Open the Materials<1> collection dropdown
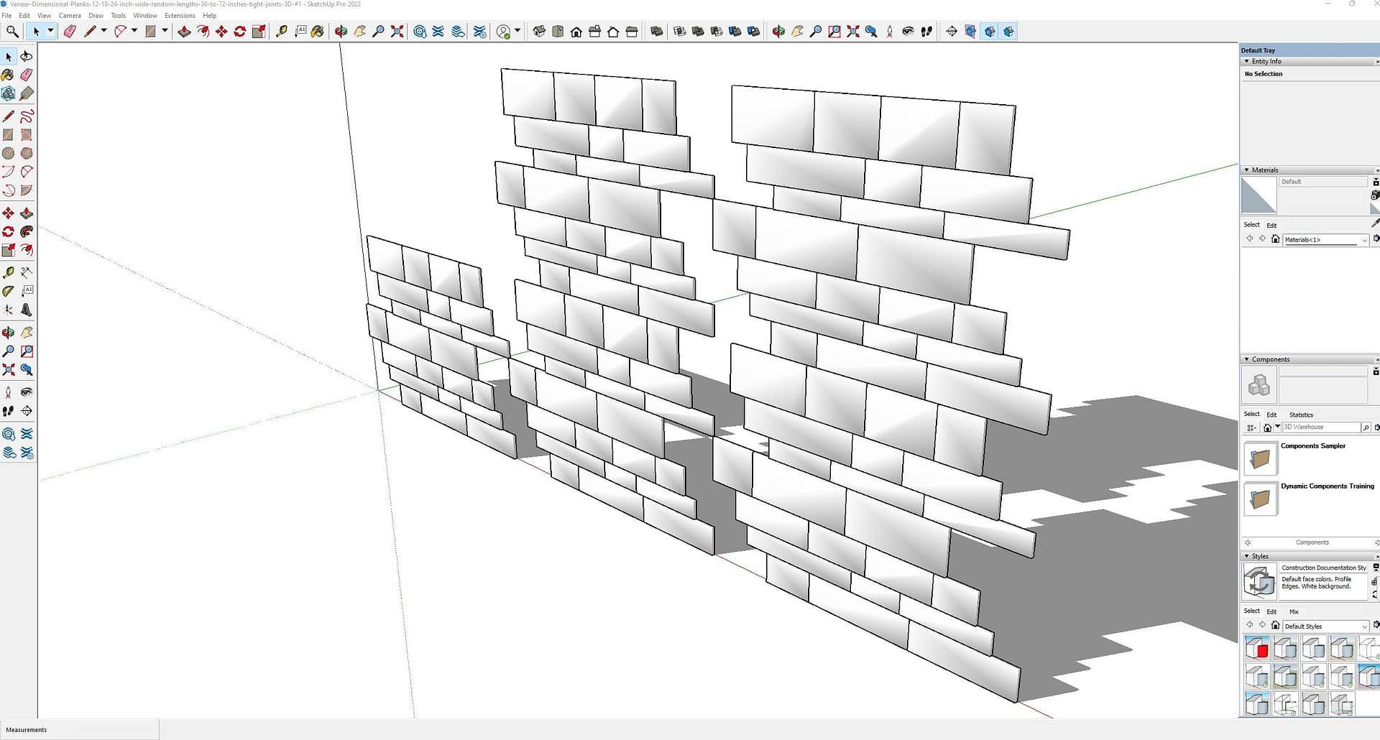 tap(1363, 240)
